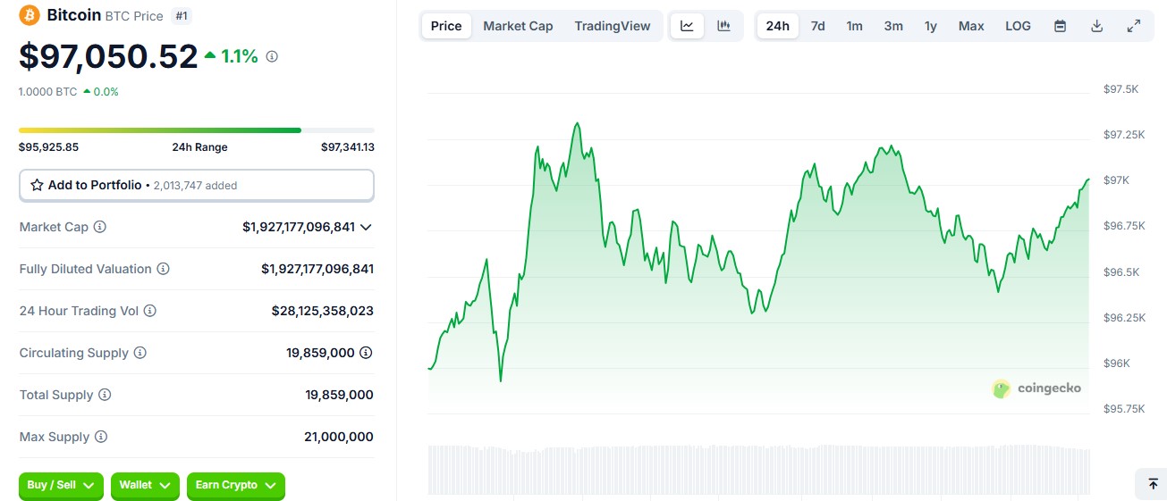
Task: Click the 1.0000 BTC conversion text
Action: pos(47,91)
